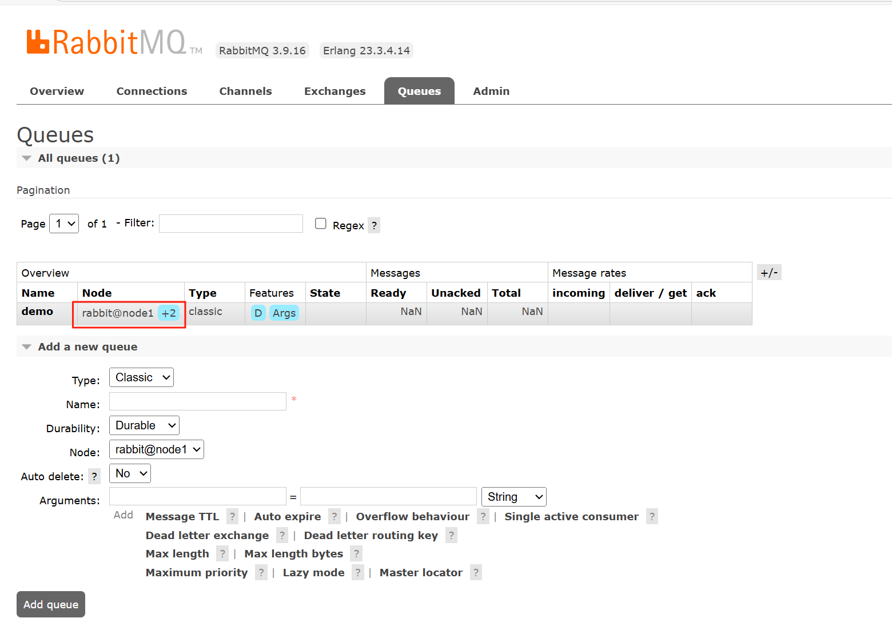Sort queues by Total messages
This screenshot has width=892, height=626.
506,293
